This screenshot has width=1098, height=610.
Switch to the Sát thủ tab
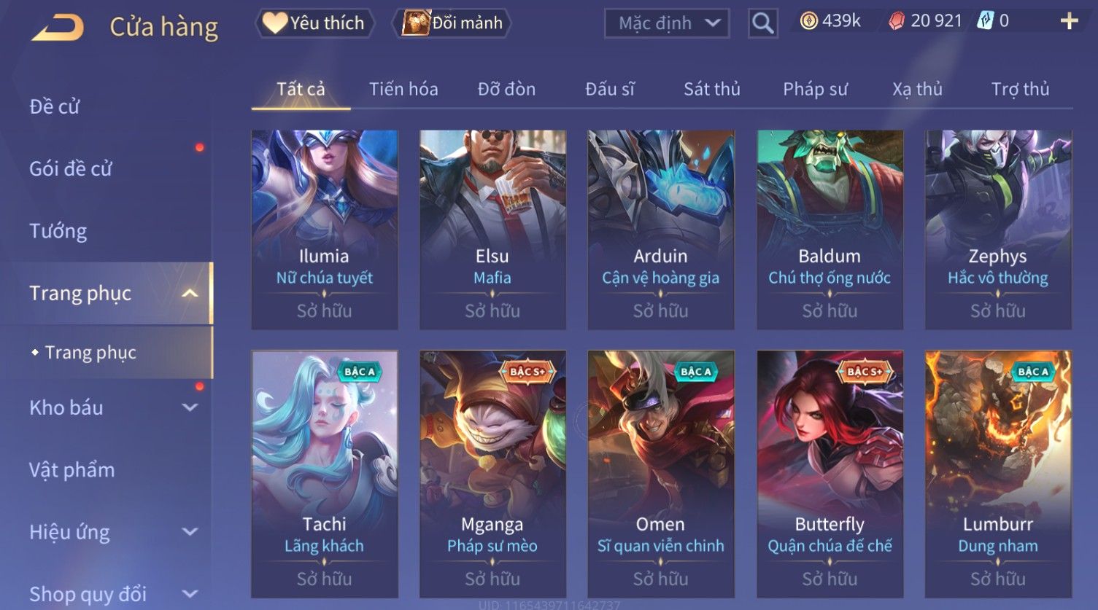[711, 89]
